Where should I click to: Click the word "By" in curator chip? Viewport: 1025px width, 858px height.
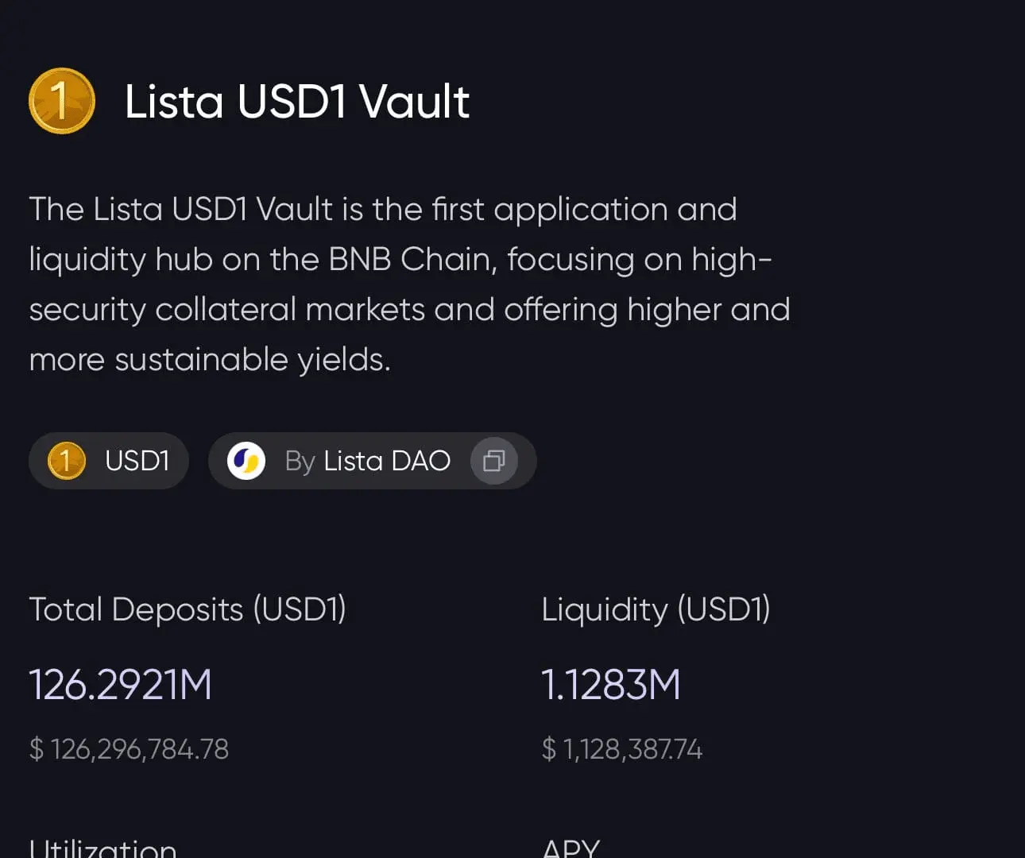[x=300, y=462]
